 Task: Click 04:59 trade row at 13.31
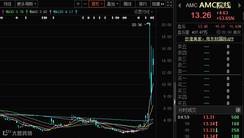pos(209,117)
